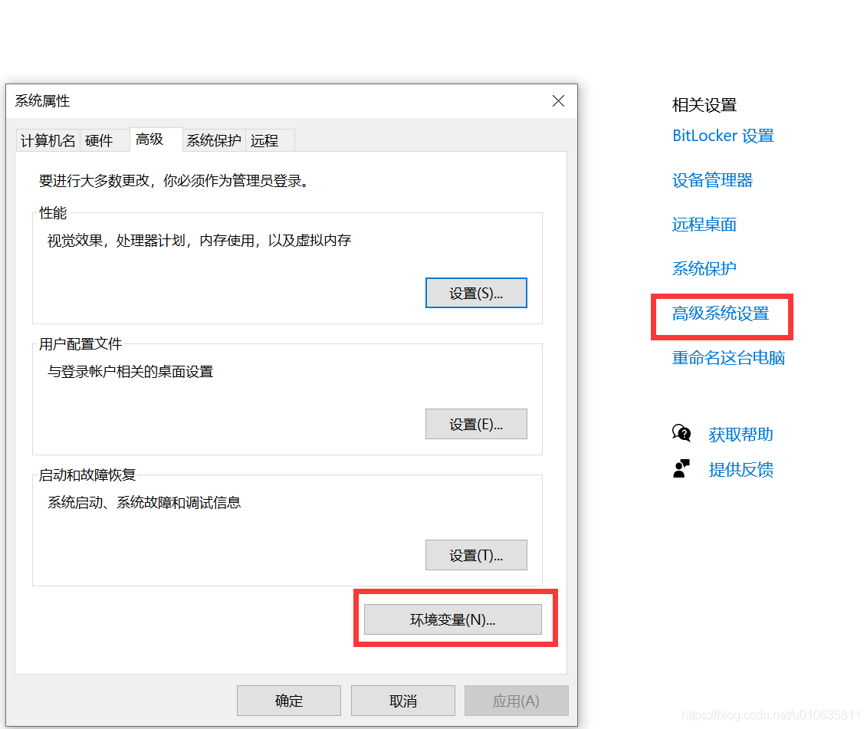The height and width of the screenshot is (729, 867).
Task: Switch to the 系统保护 tab
Action: [214, 140]
